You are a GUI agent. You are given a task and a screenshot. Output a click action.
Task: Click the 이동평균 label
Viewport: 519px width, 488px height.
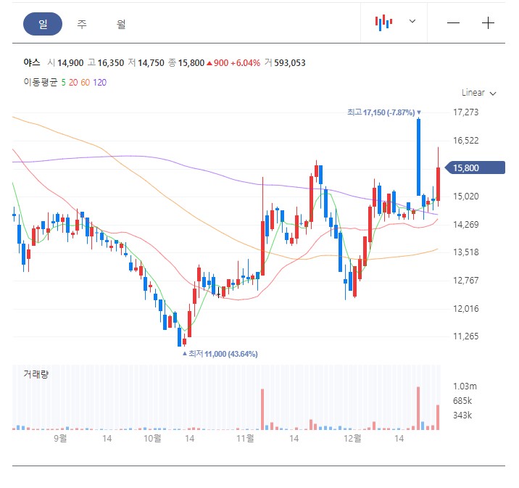[41, 82]
